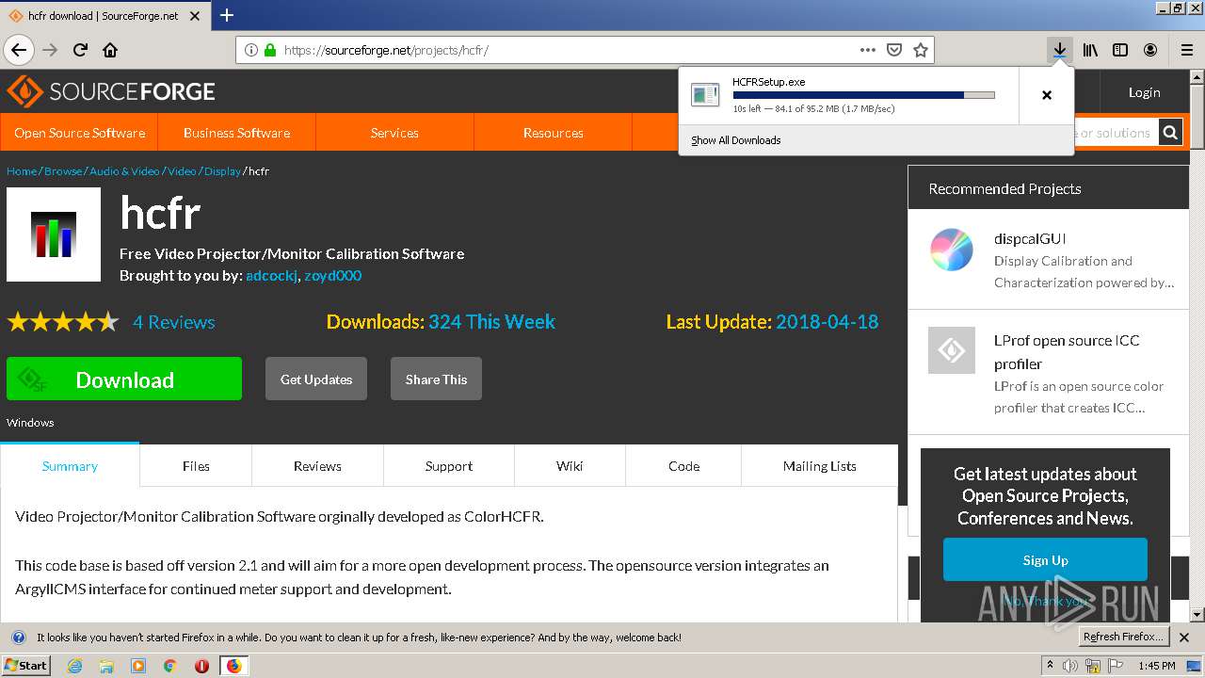Toggle the Downloads panel arrow icon

pyautogui.click(x=1060, y=50)
